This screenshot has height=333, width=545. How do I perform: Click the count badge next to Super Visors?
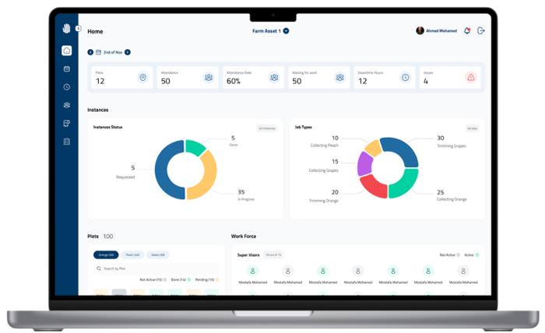click(x=273, y=255)
